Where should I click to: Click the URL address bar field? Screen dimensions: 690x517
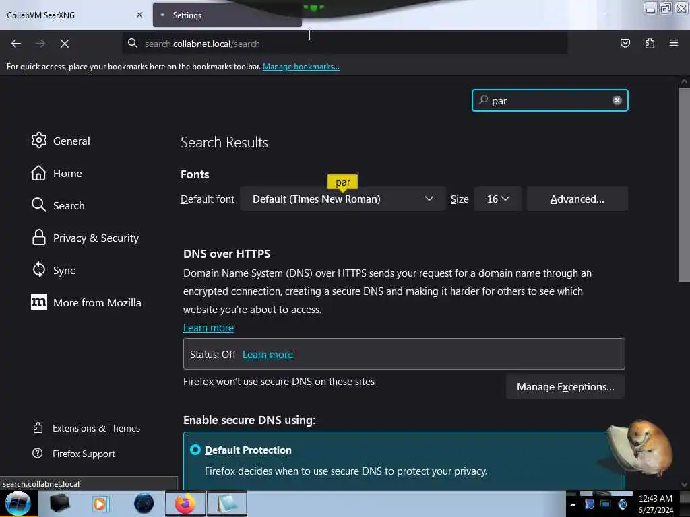coord(344,44)
